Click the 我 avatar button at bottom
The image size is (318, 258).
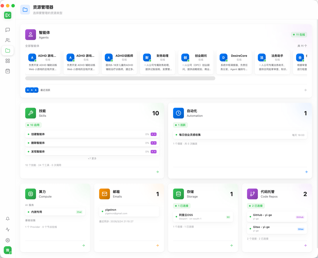(x=7, y=250)
